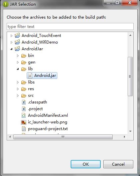
Task: Click the JAR Selection title bar icon
Action: point(6,4)
